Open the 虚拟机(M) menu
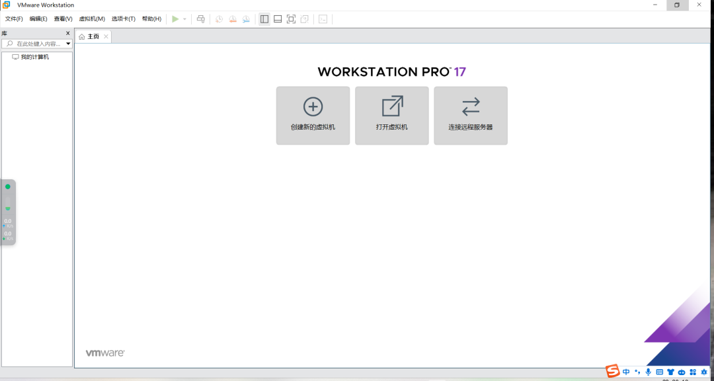This screenshot has width=714, height=381. (92, 19)
